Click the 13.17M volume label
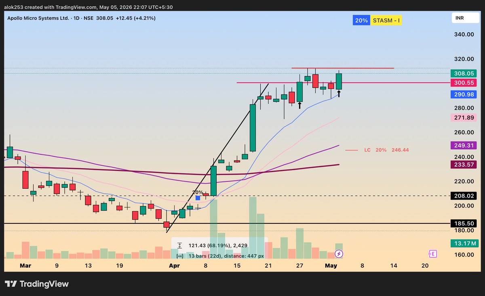This screenshot has height=296, width=485. [464, 243]
